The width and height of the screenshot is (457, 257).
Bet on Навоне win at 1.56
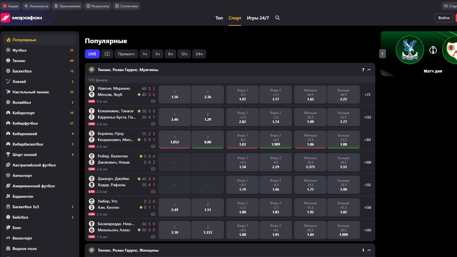pos(175,95)
